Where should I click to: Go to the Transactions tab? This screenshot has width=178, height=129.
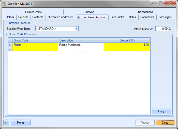[145, 12]
